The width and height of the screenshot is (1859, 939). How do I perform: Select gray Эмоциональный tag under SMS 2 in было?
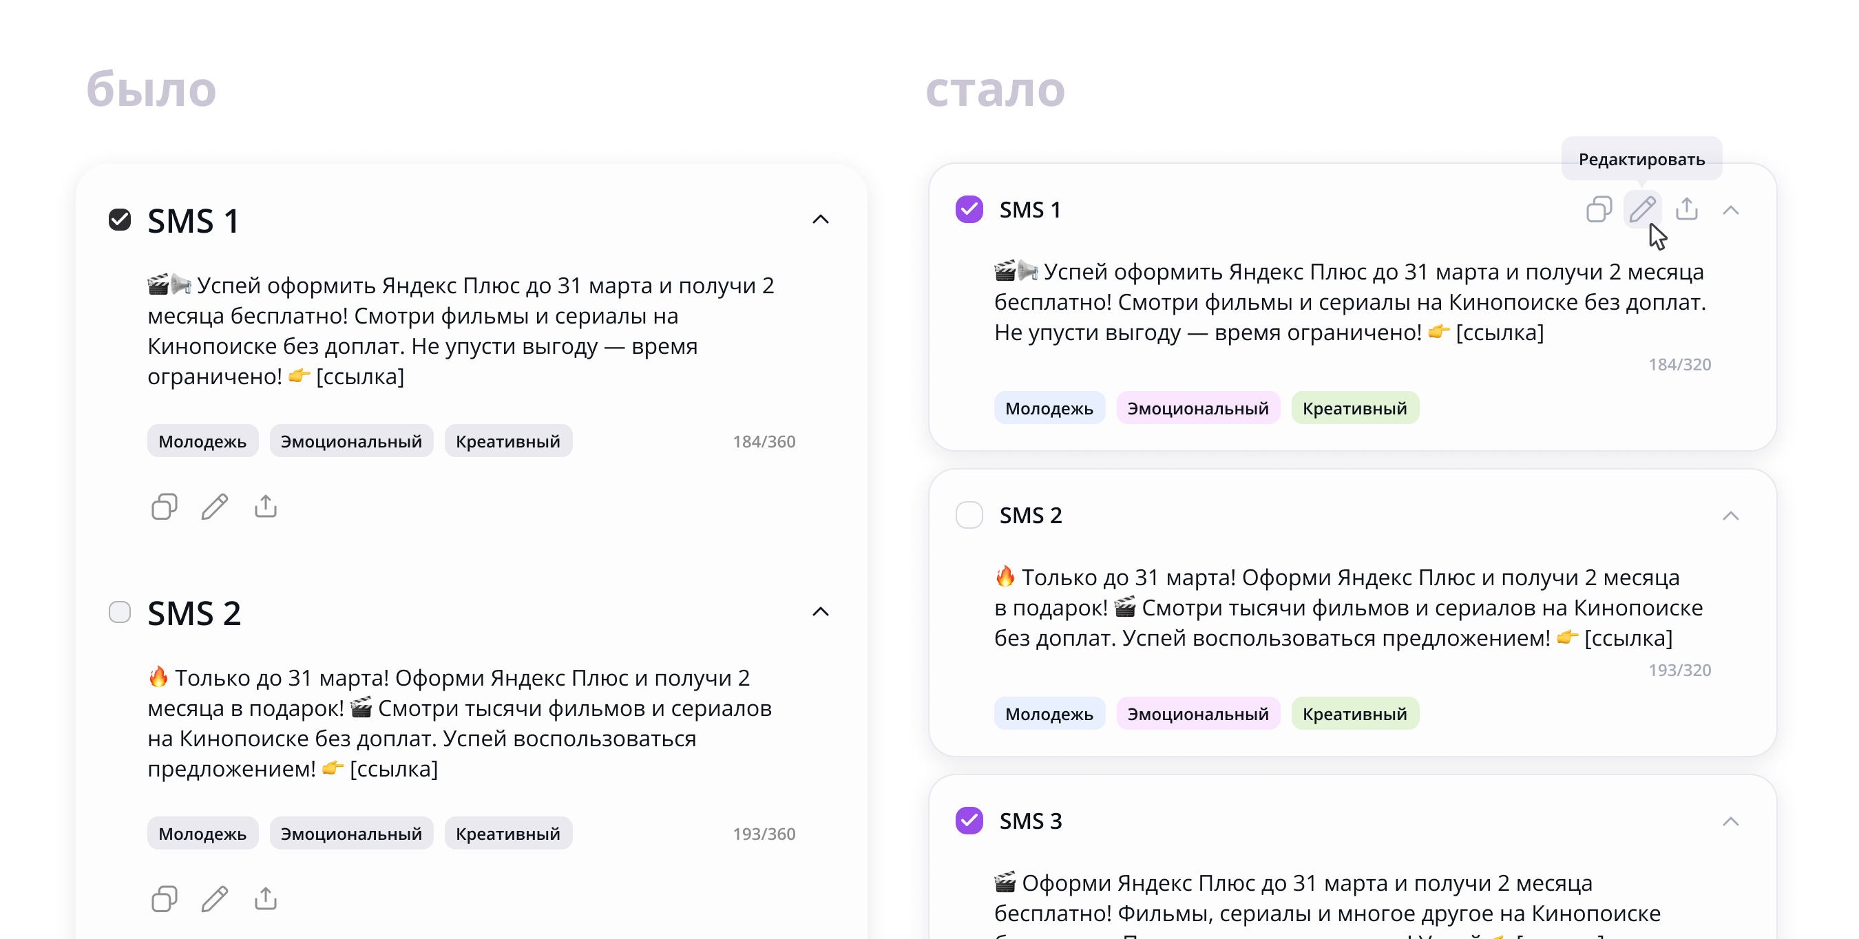point(351,834)
